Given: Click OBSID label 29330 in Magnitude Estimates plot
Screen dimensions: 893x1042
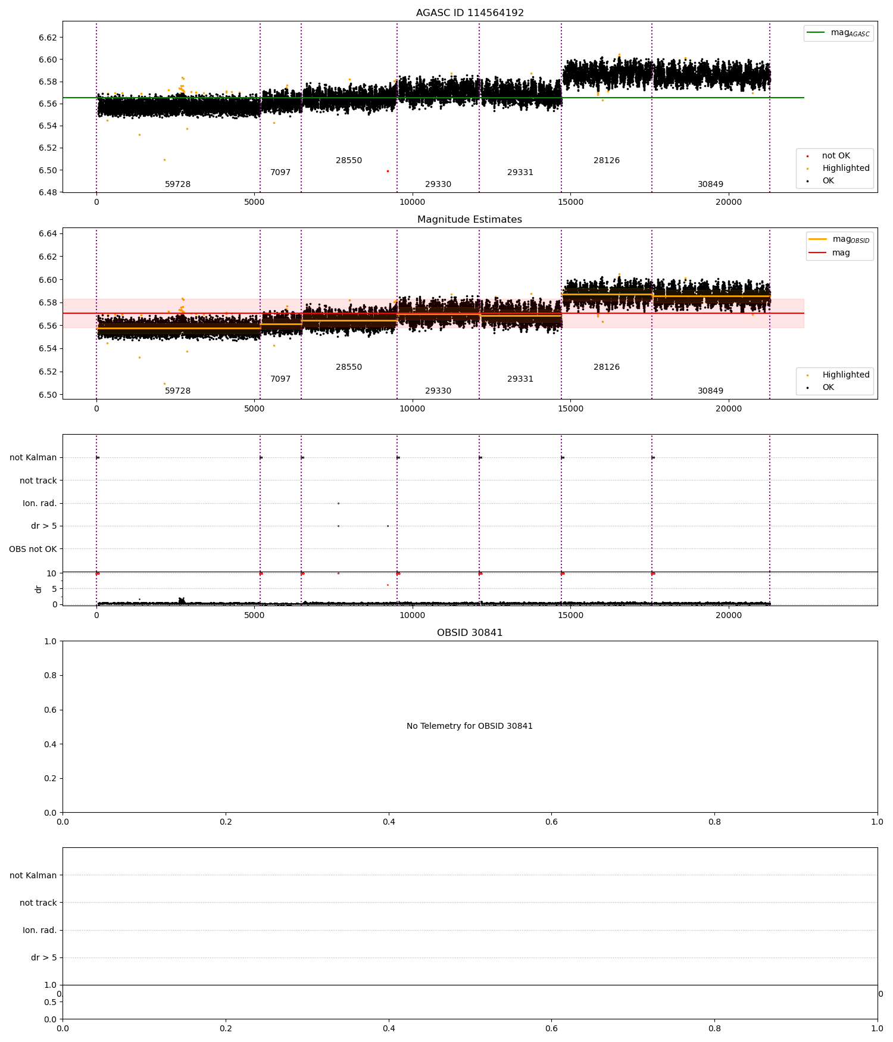Looking at the screenshot, I should pos(438,391).
